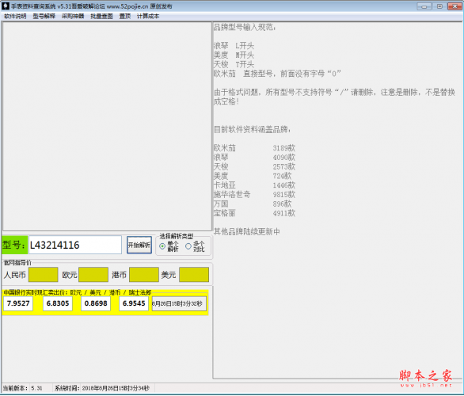Open the 采购神器 menu

[x=73, y=17]
